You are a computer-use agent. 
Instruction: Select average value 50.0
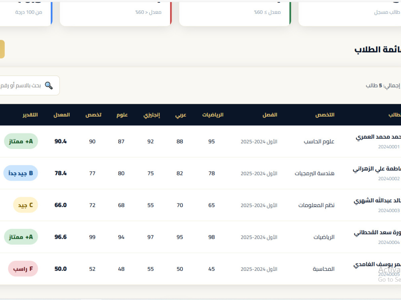[61, 269]
